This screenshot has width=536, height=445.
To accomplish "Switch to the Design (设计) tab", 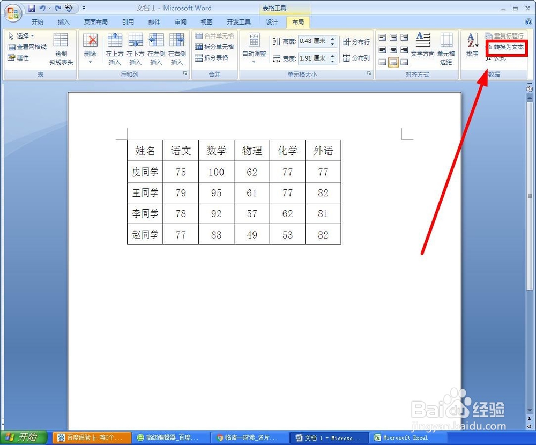I will pos(272,22).
